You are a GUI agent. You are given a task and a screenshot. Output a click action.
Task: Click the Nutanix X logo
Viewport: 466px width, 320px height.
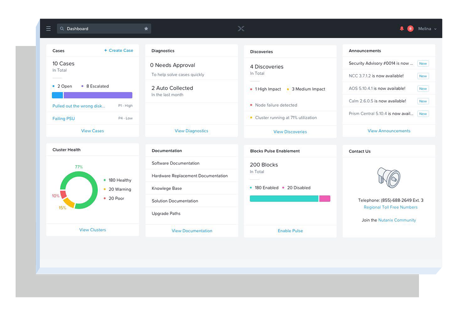click(x=241, y=29)
